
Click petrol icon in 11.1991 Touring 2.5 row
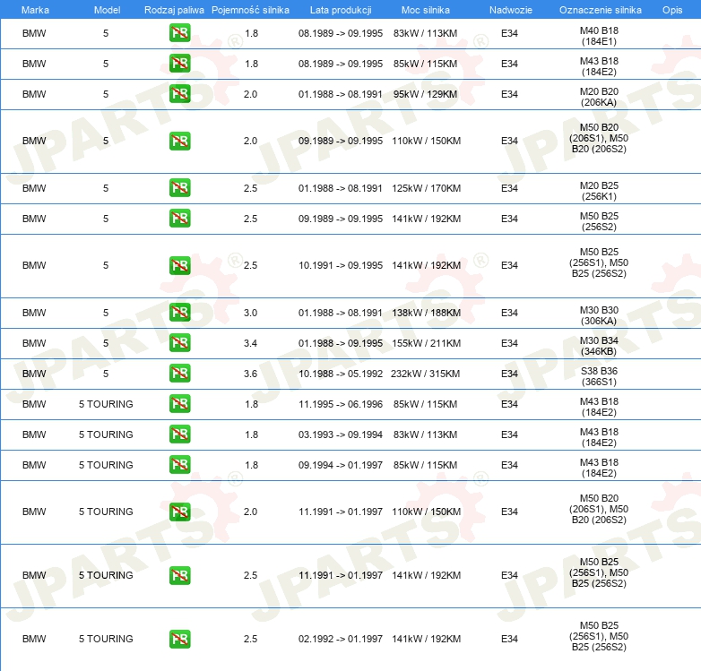pyautogui.click(x=179, y=575)
